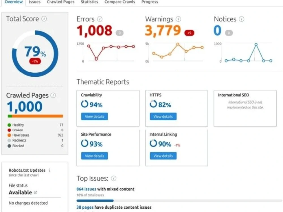The width and height of the screenshot is (283, 212).
Task: Click the peak point on Notices chart
Action: 256,44
